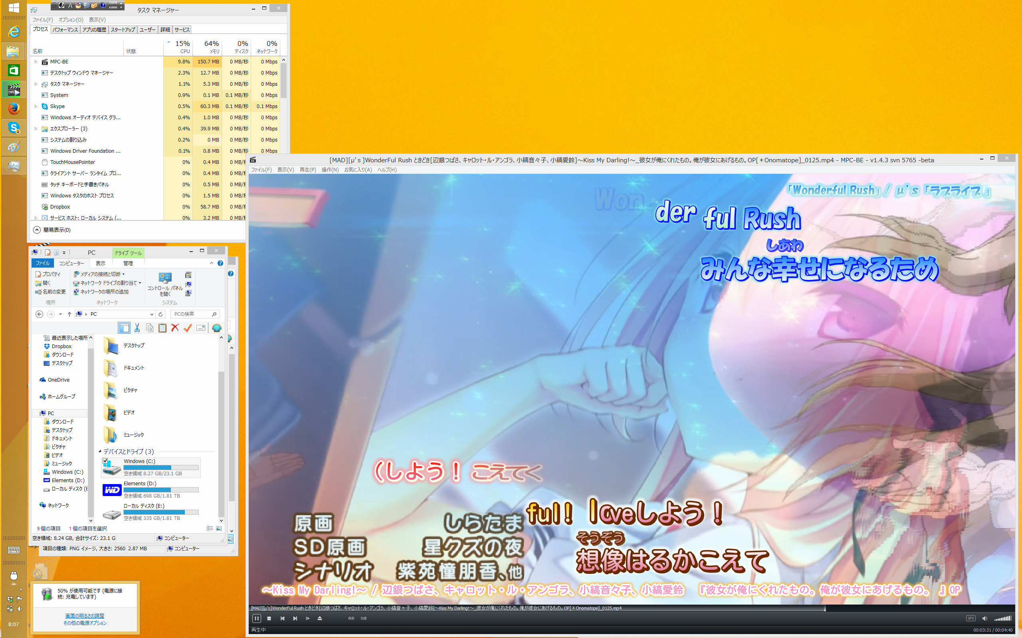Switch to details view icon in Explorer status bar

point(210,528)
